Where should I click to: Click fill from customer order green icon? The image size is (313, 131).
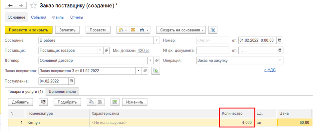(x=156, y=71)
